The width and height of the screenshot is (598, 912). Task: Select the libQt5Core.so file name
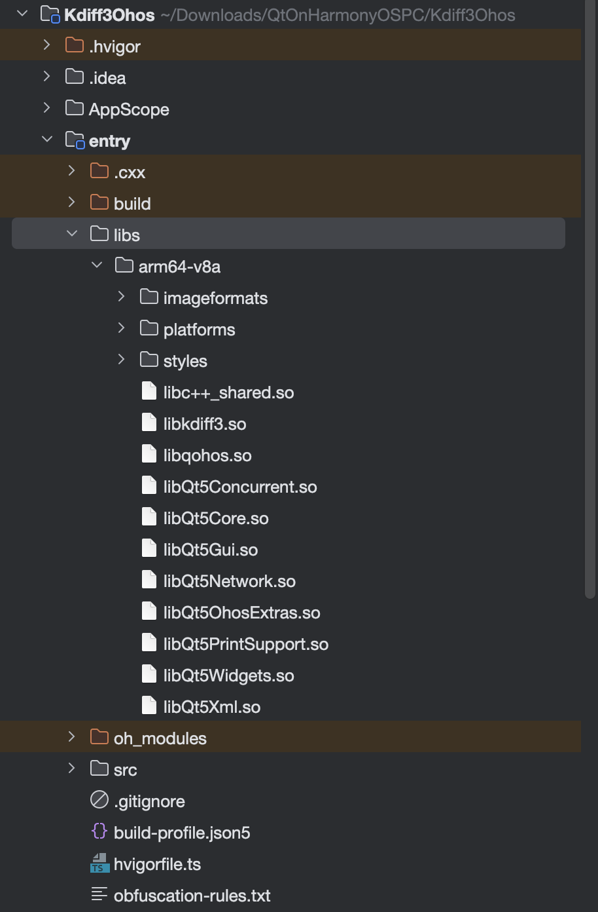(216, 518)
